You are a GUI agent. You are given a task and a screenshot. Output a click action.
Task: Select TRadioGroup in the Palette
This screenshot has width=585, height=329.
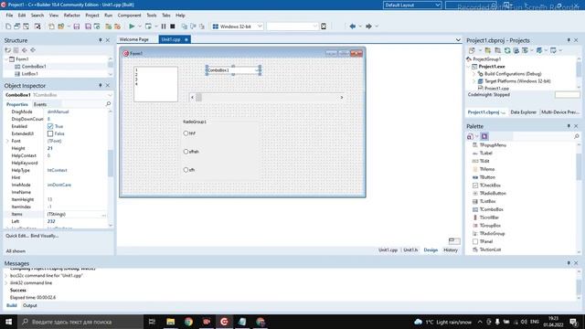[492, 234]
